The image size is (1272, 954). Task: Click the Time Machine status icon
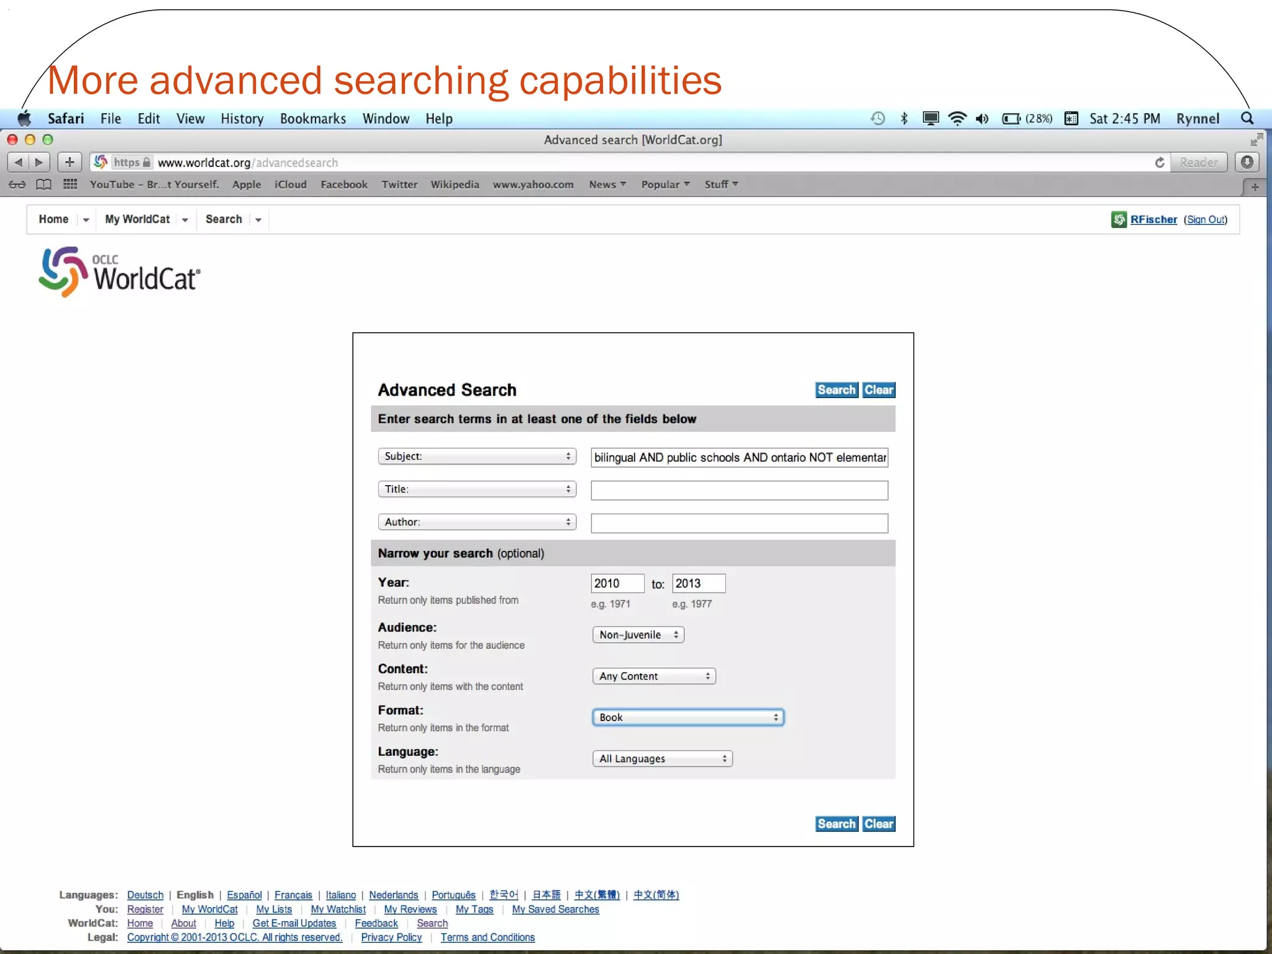(878, 118)
